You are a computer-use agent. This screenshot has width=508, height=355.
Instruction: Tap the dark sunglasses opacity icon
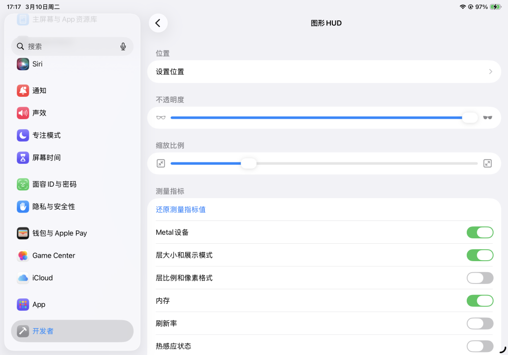tap(488, 118)
